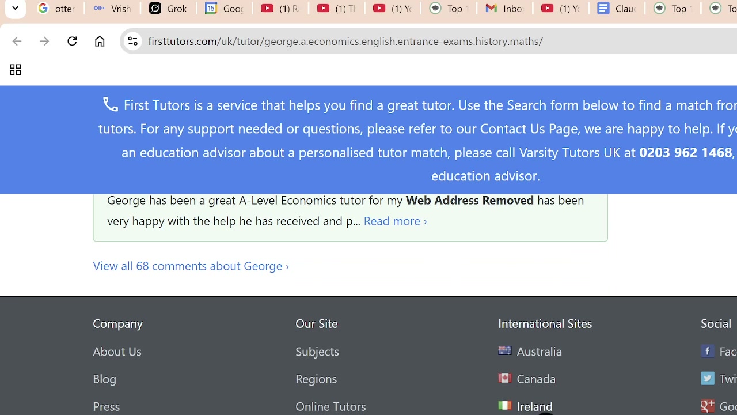Switch to the Vrish tab
Screen dimensions: 737x415
(112, 9)
